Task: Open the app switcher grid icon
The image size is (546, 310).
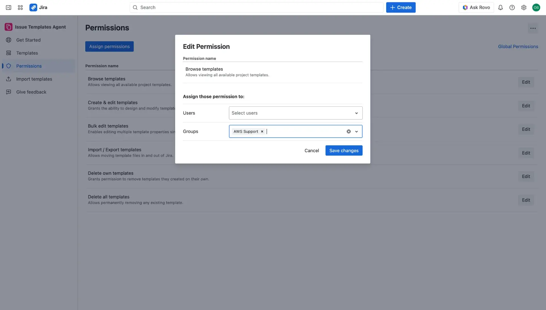Action: (20, 7)
